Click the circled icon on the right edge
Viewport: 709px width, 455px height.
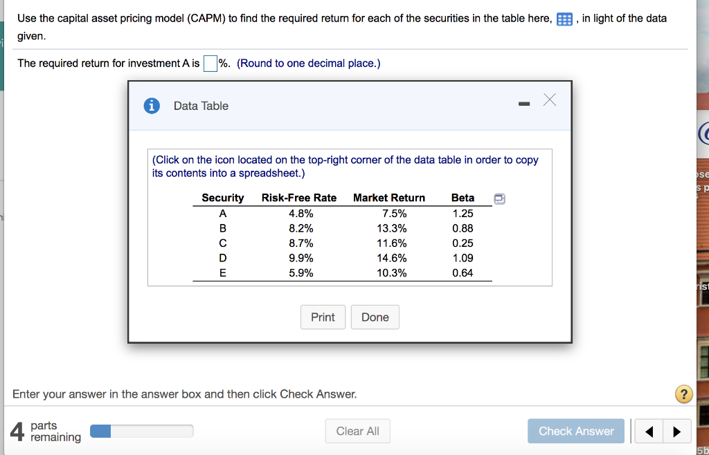pos(704,132)
